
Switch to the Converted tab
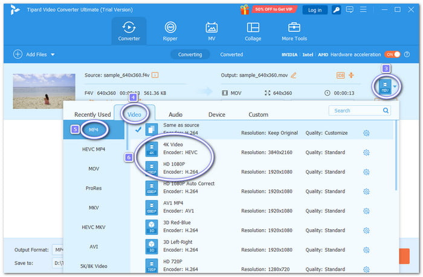231,54
